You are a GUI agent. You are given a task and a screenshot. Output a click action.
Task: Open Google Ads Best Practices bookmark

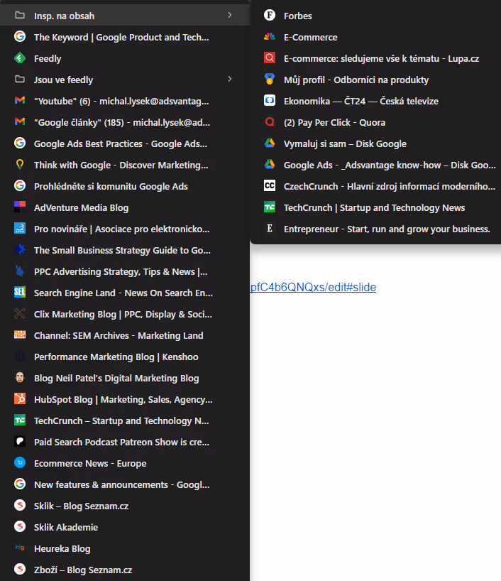coord(125,143)
